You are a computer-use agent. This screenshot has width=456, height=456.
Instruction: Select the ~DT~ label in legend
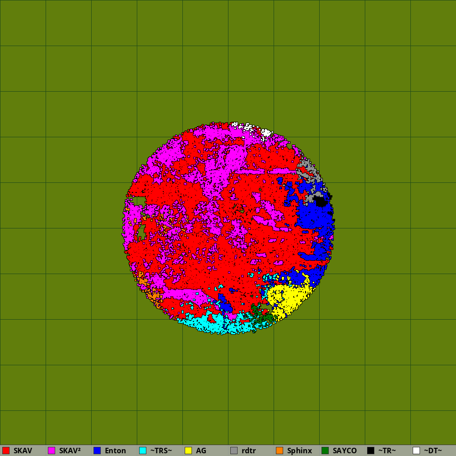(433, 451)
